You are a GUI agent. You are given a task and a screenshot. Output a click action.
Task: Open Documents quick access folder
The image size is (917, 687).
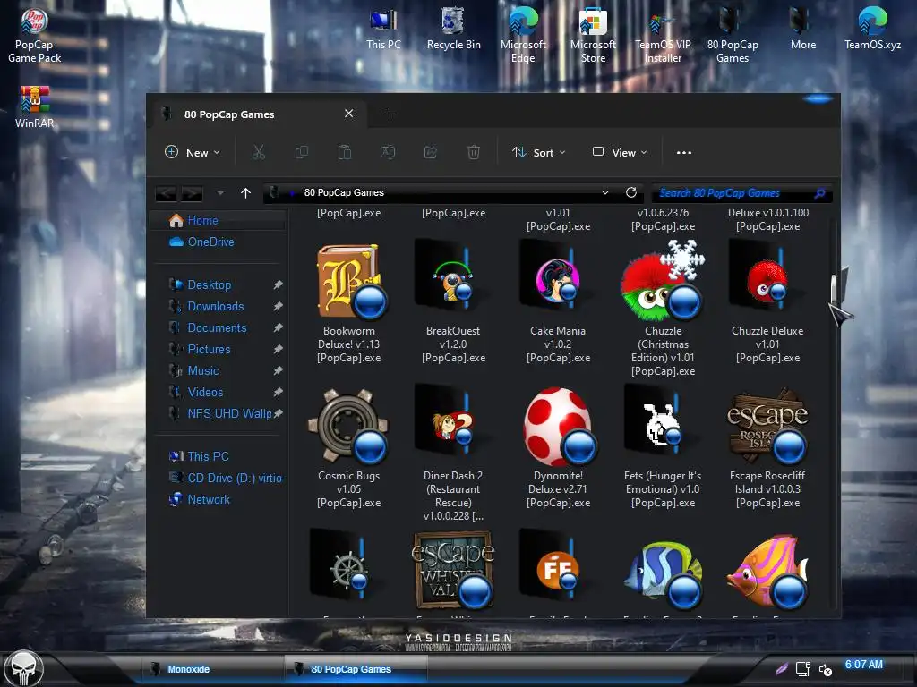tap(217, 327)
